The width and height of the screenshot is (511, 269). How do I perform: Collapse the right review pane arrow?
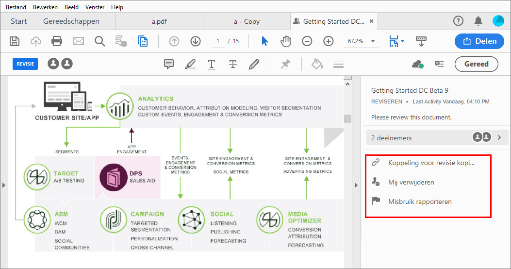coord(356,185)
